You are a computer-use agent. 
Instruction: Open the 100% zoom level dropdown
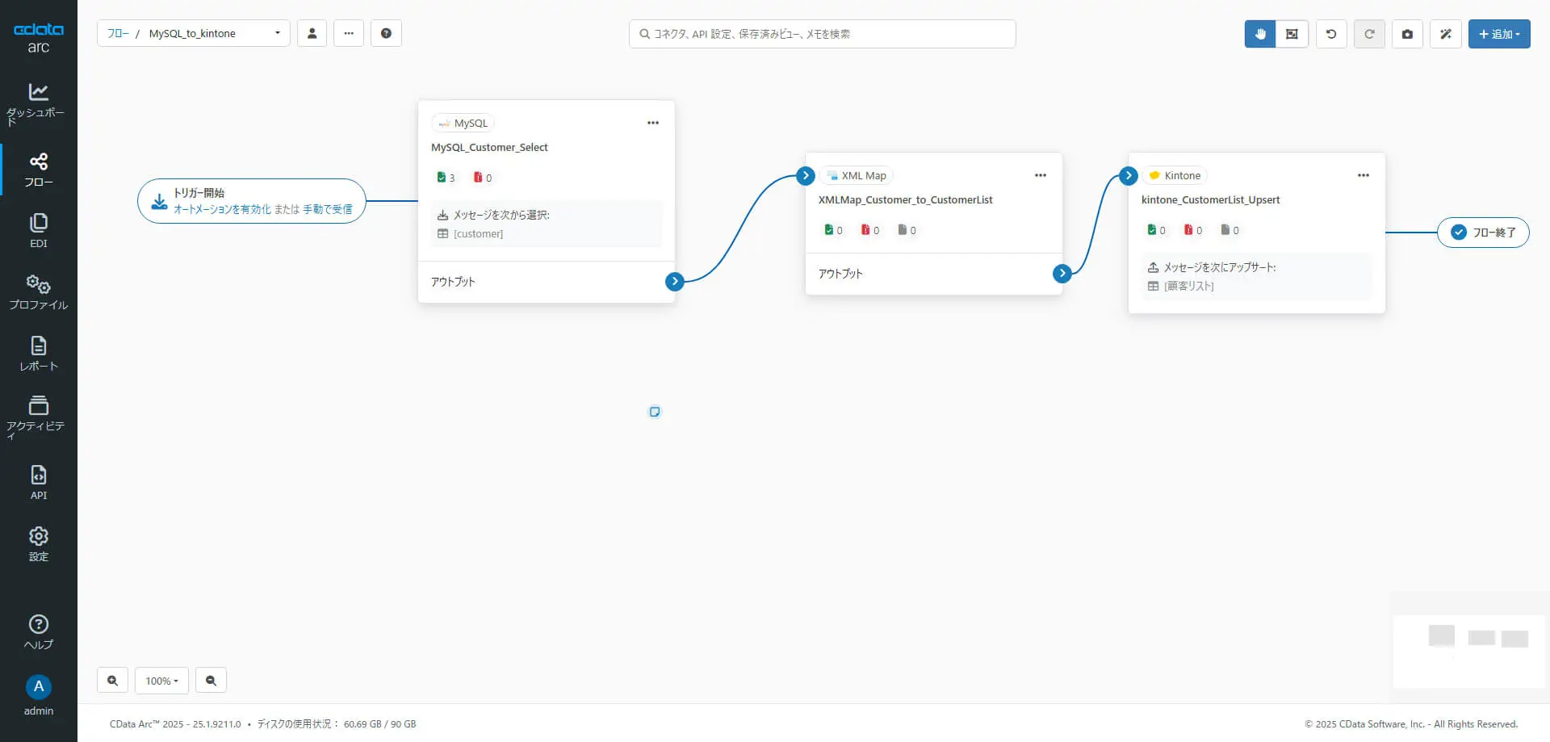click(x=161, y=681)
